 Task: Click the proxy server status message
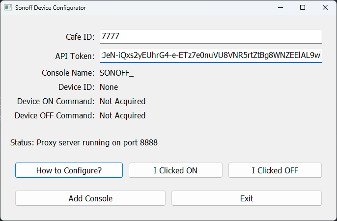pos(84,143)
